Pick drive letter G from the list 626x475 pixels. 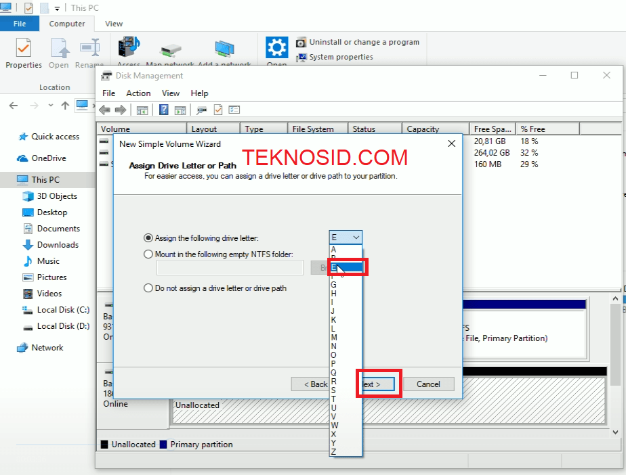click(346, 285)
